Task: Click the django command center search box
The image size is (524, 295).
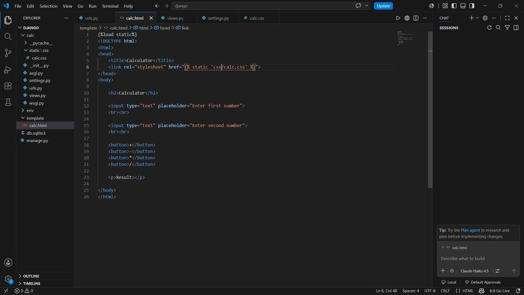Action: tap(262, 6)
